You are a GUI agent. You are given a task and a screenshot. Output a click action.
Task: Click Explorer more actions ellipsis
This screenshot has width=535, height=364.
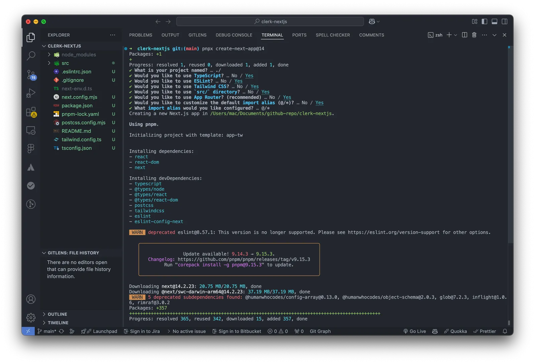tap(113, 35)
